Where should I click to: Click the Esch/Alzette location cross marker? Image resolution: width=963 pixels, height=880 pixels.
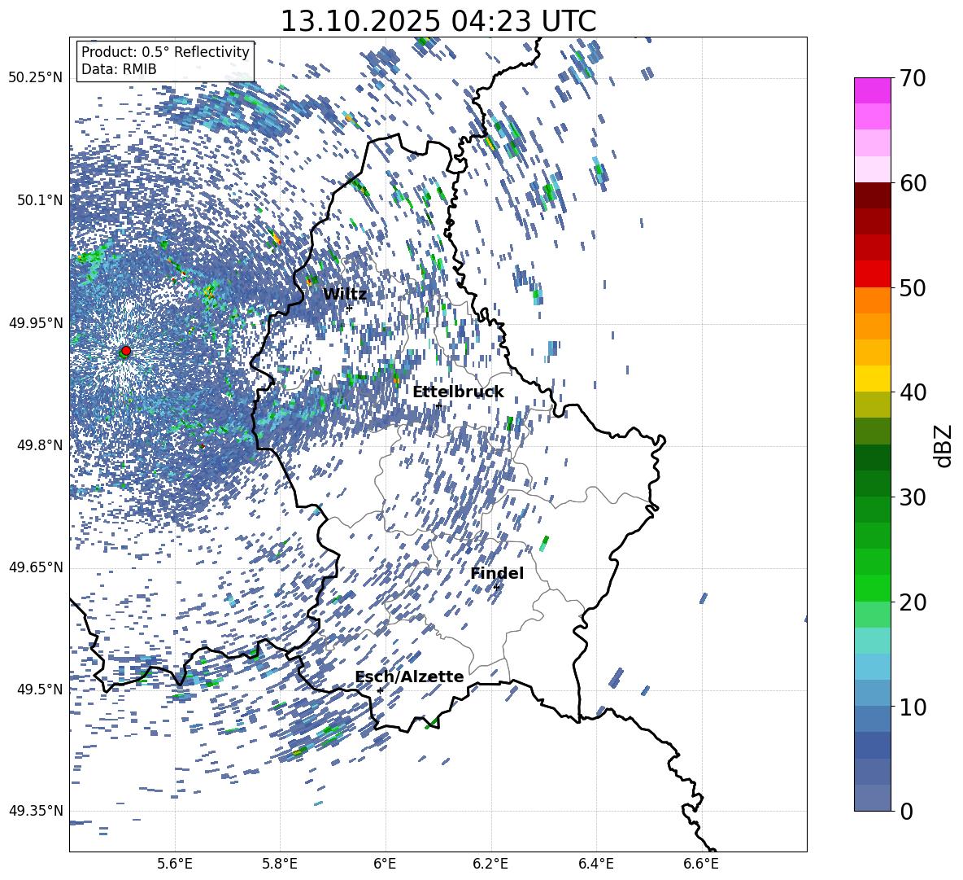pos(380,690)
